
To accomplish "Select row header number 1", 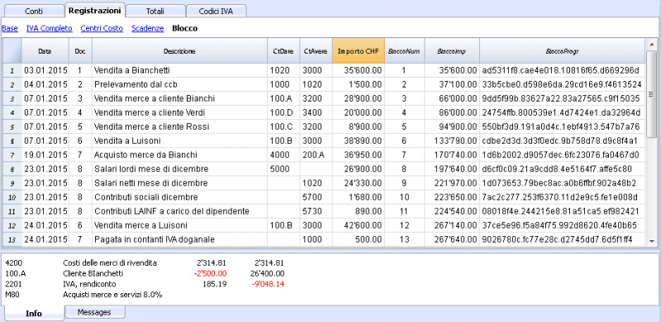I will pyautogui.click(x=12, y=70).
